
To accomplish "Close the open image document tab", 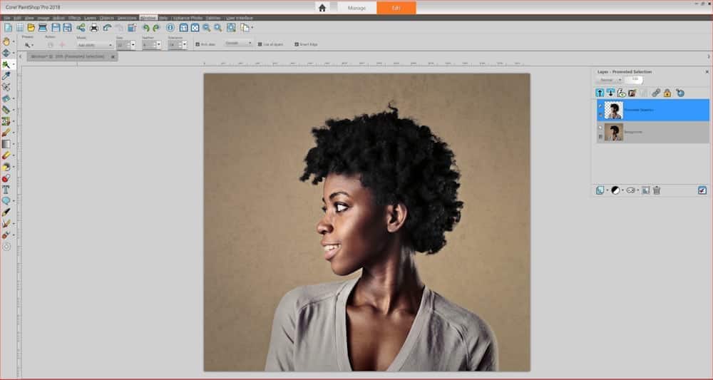I will click(x=113, y=56).
